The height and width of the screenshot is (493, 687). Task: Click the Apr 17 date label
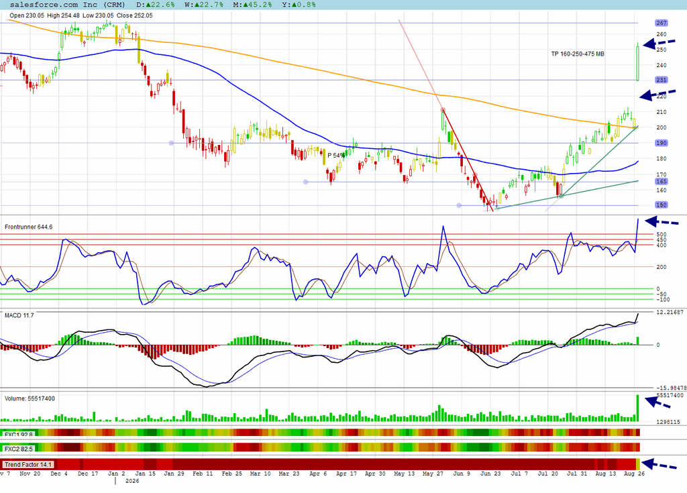click(347, 474)
